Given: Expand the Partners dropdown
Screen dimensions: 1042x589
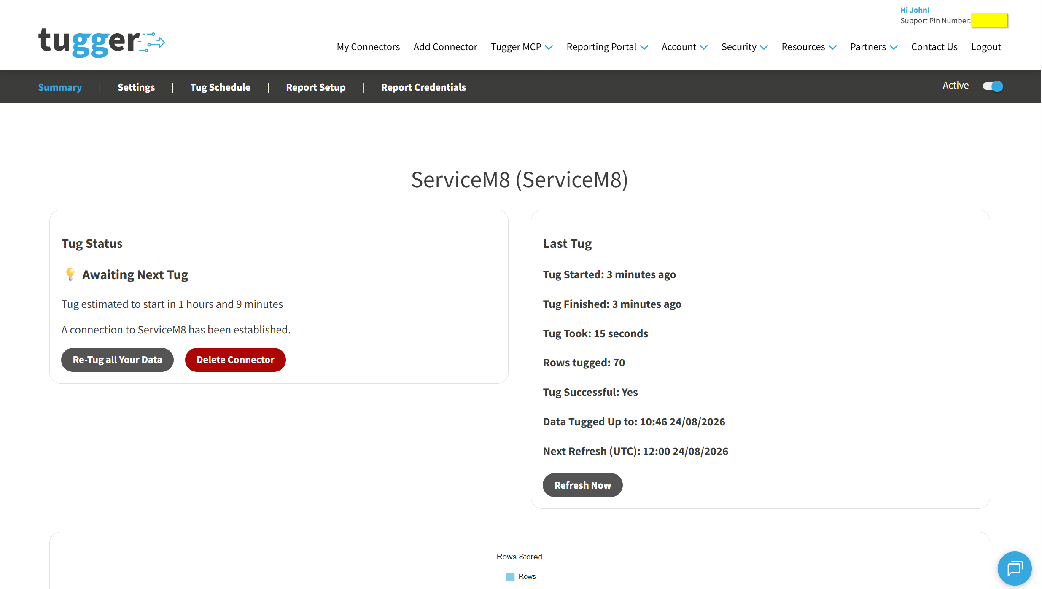Looking at the screenshot, I should (874, 47).
